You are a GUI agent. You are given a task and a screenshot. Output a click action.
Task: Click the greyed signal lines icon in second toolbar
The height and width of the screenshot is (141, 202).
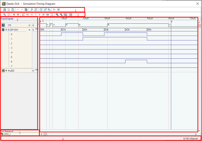tap(9, 15)
